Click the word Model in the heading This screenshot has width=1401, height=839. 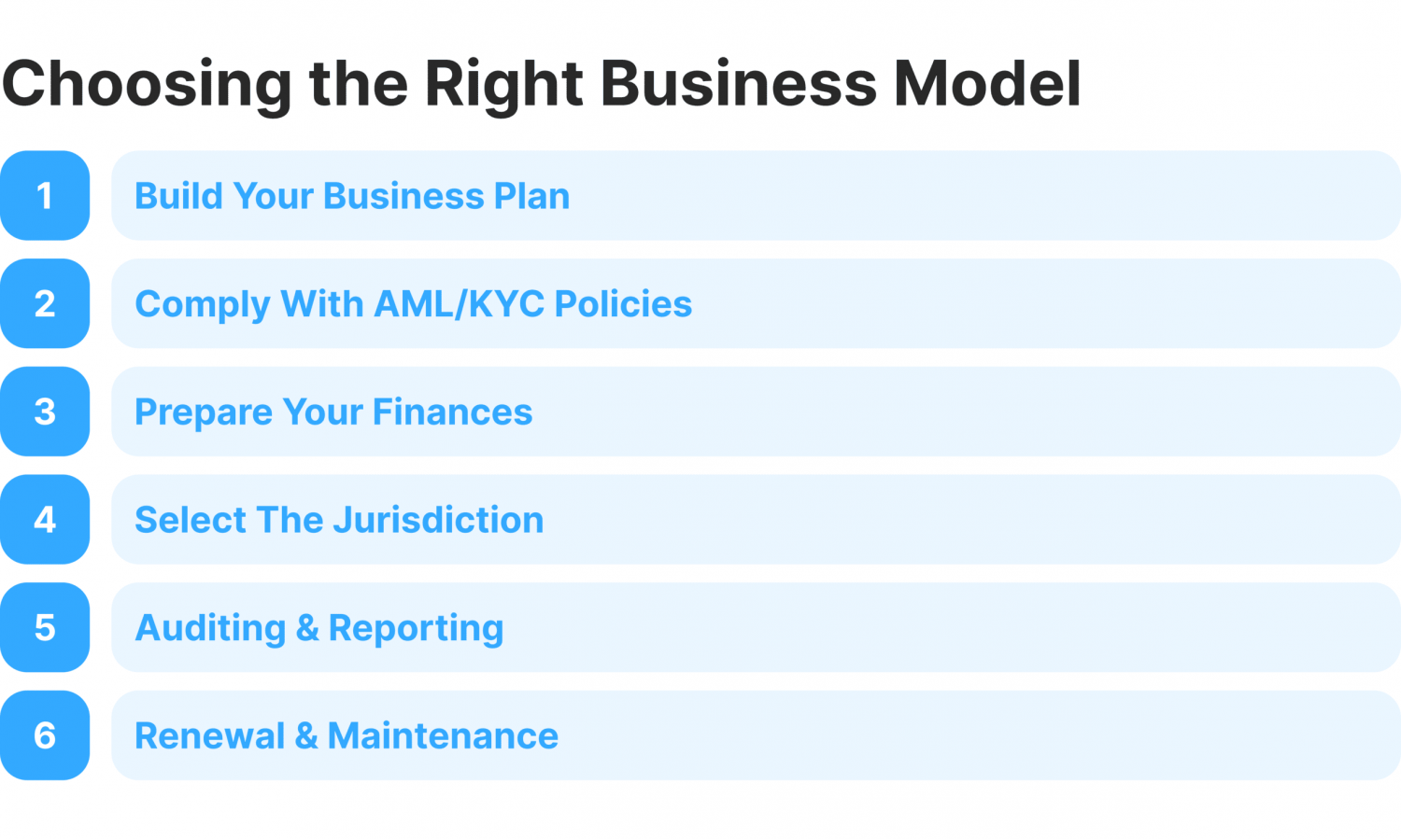(x=987, y=84)
